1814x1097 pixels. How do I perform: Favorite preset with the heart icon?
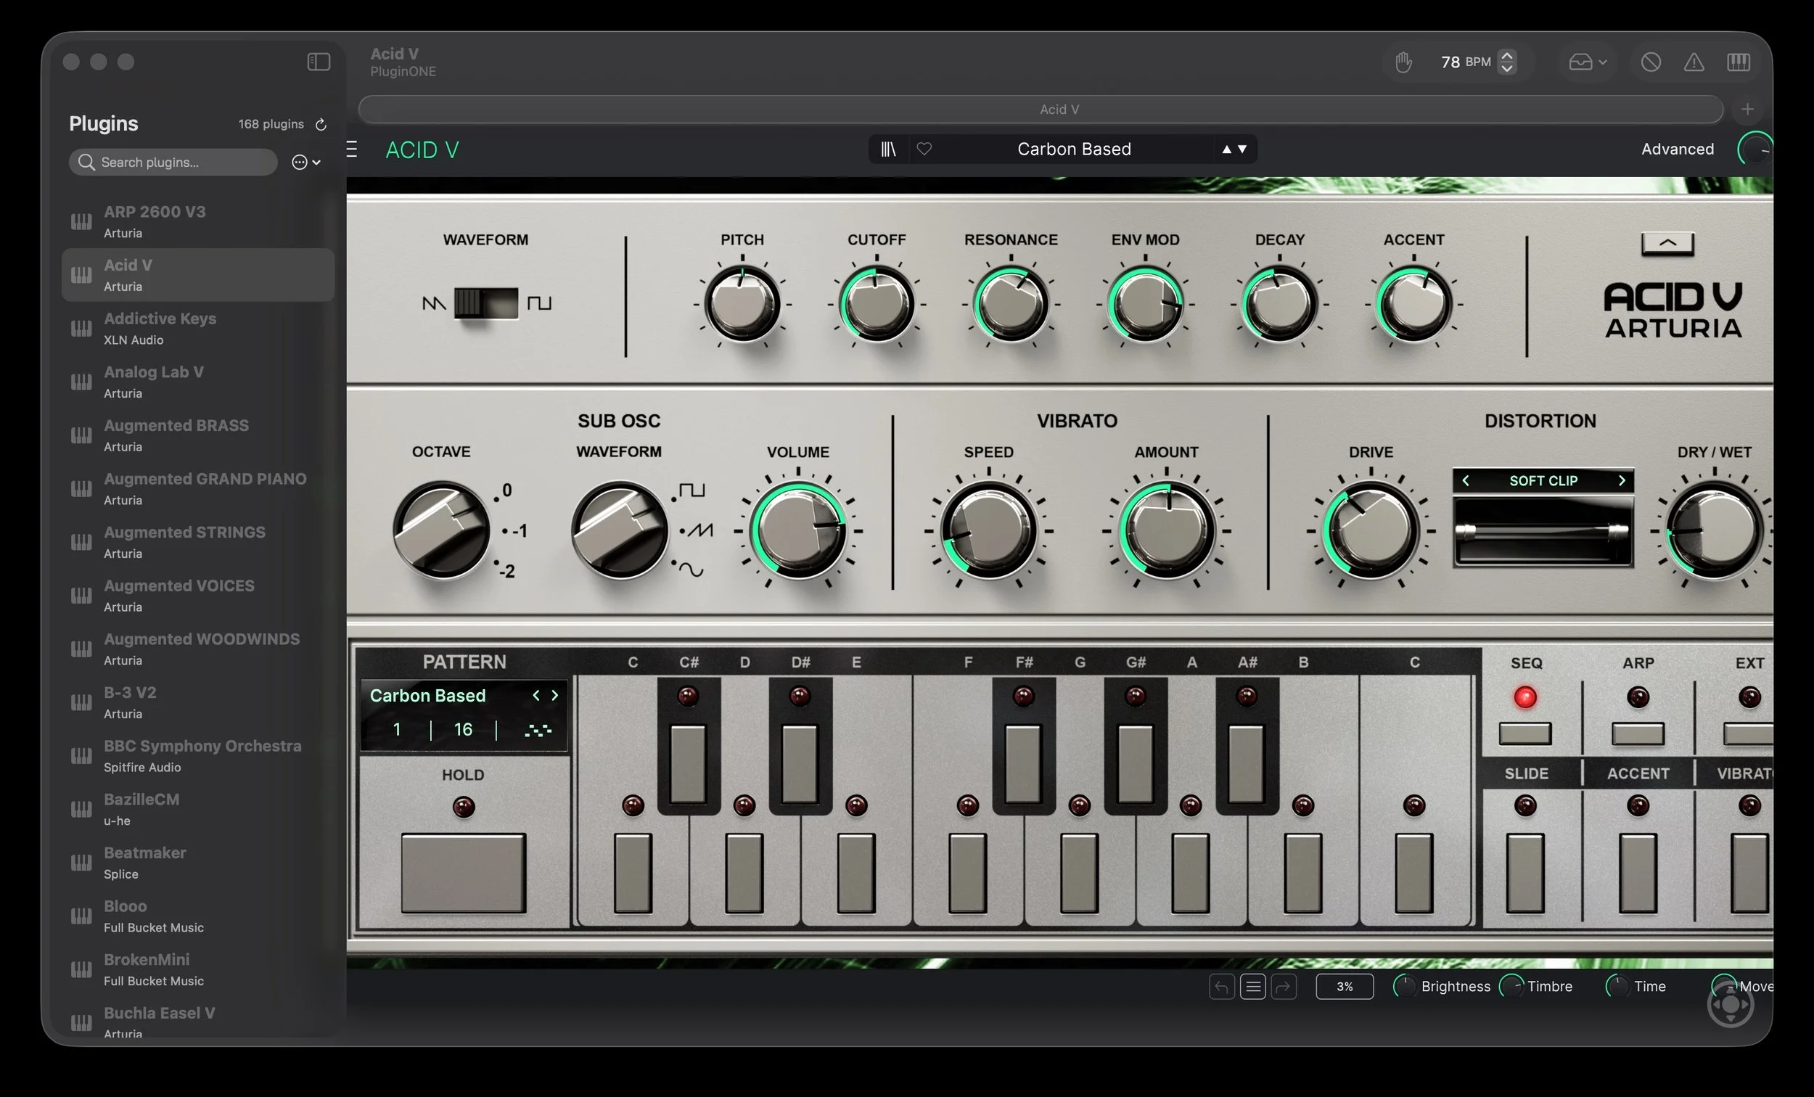(x=924, y=149)
